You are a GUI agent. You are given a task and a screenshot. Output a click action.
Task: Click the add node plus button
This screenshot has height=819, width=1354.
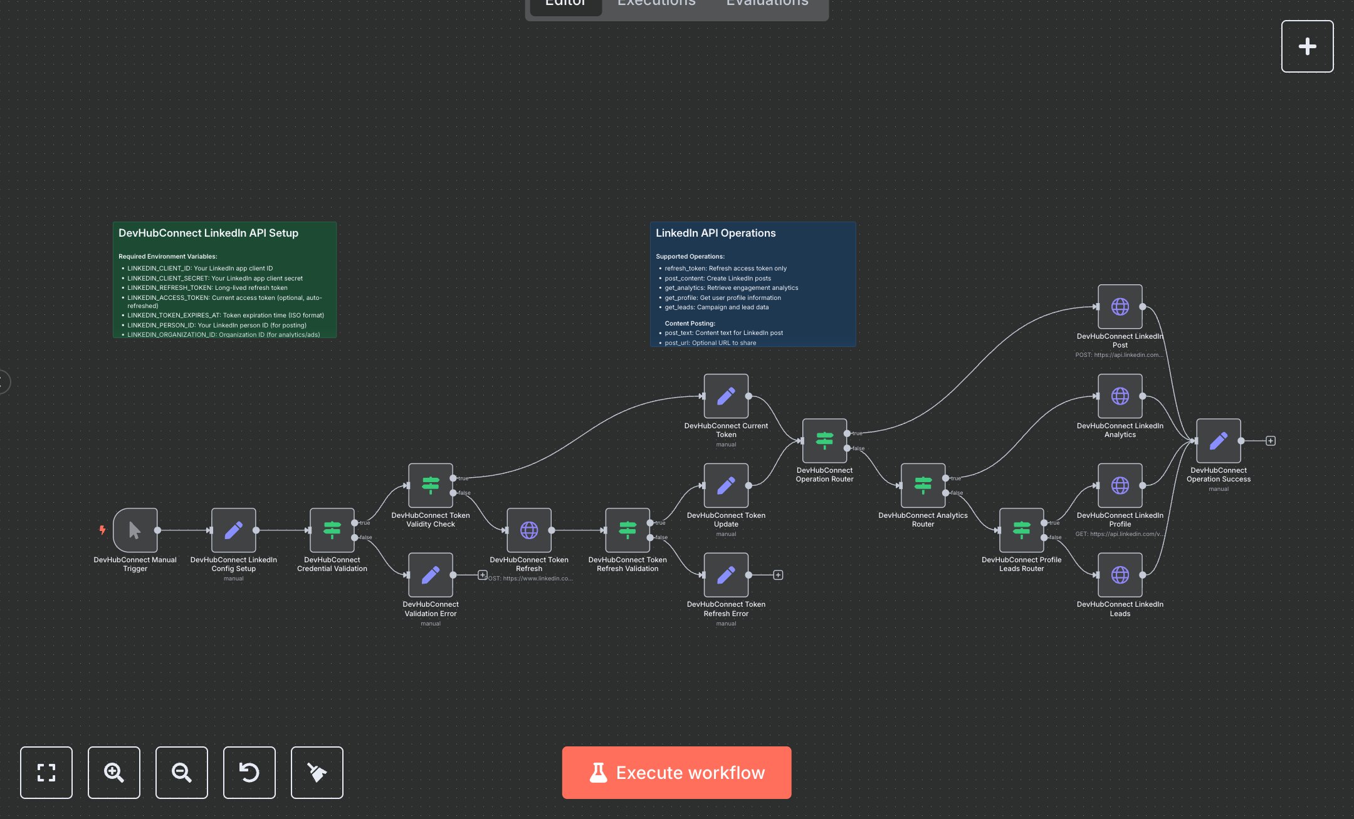(x=1307, y=46)
